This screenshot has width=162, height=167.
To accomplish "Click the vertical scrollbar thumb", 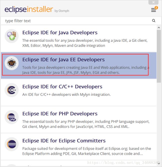I will (x=159, y=56).
